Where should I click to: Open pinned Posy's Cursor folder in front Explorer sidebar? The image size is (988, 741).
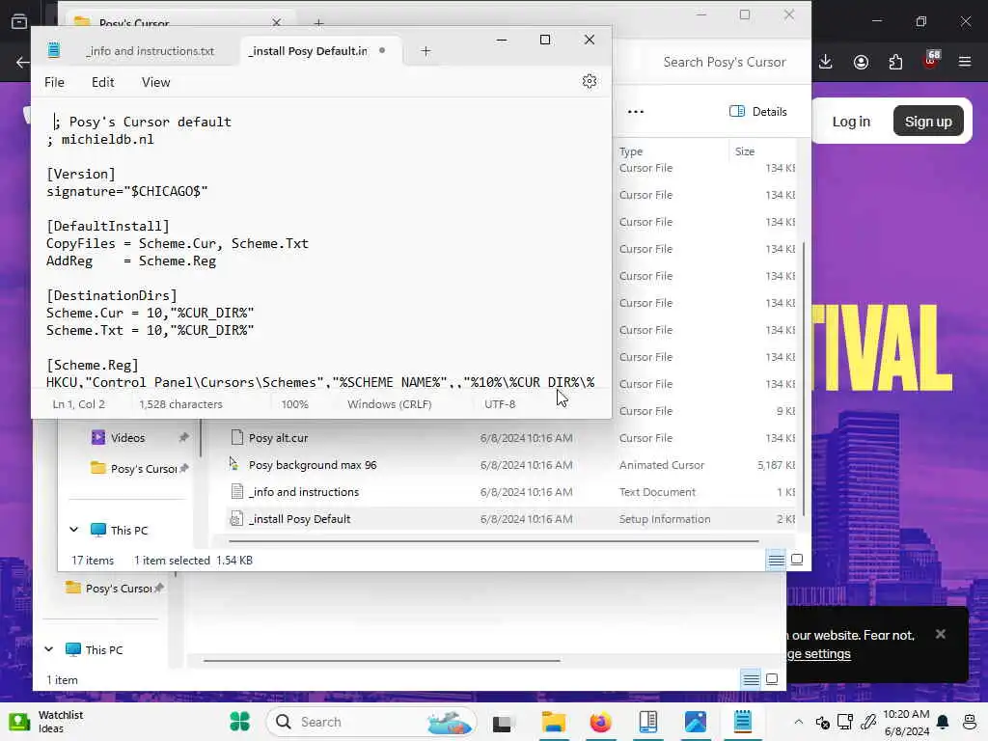pos(144,469)
